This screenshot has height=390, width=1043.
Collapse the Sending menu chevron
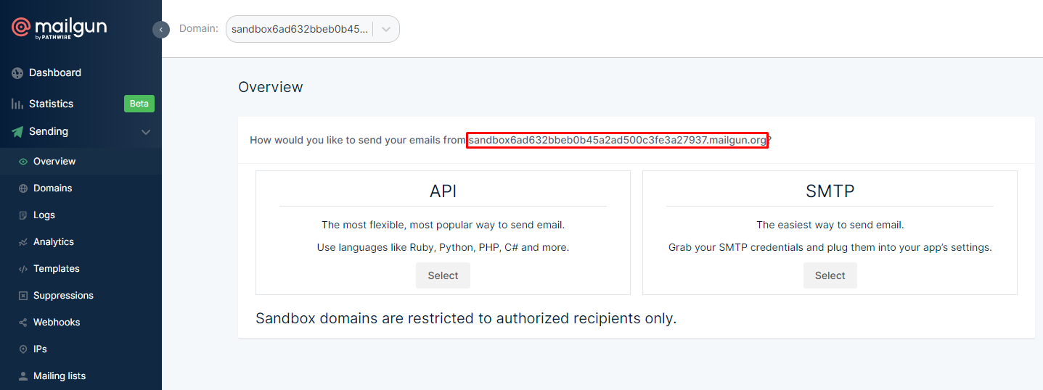(x=146, y=132)
